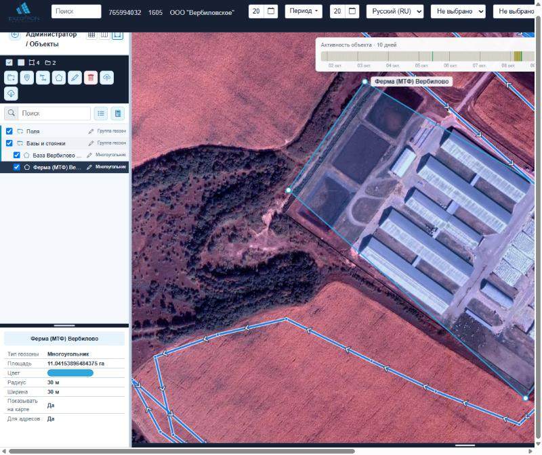Click the Exeption logo in header
This screenshot has width=542, height=455.
click(x=24, y=12)
